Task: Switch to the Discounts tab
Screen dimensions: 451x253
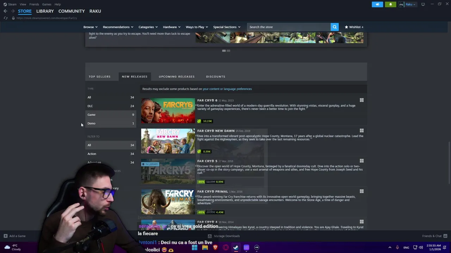Action: click(x=216, y=77)
